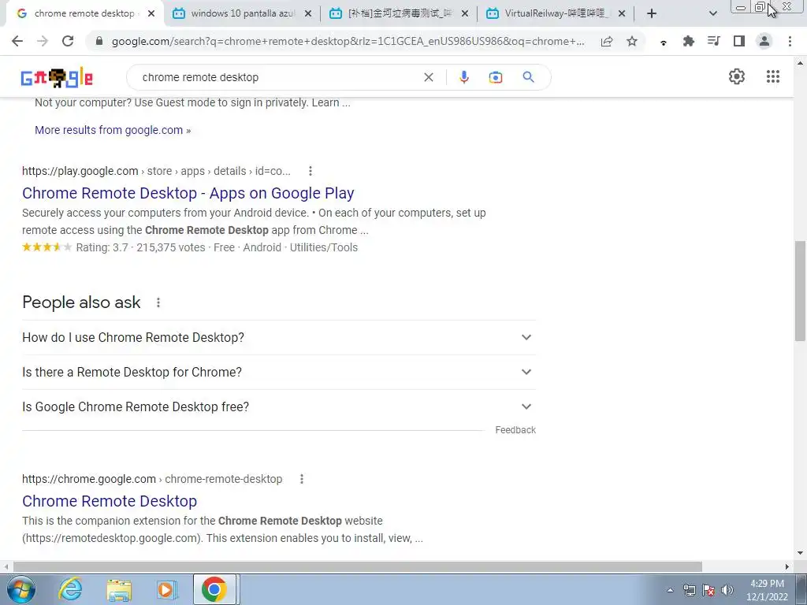This screenshot has width=807, height=605.
Task: Show hidden system tray icons
Action: [x=670, y=590]
